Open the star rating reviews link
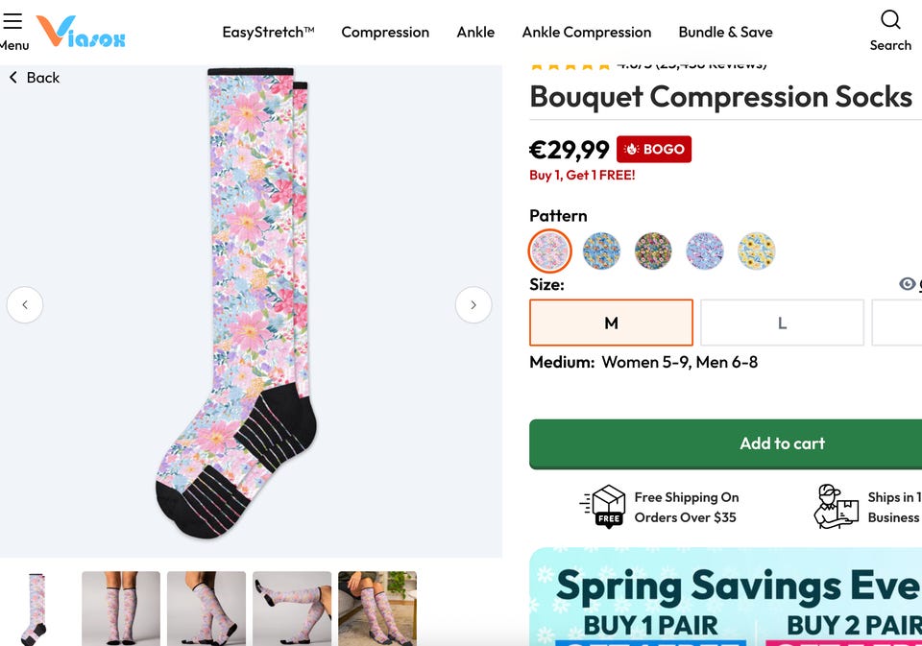 648,65
